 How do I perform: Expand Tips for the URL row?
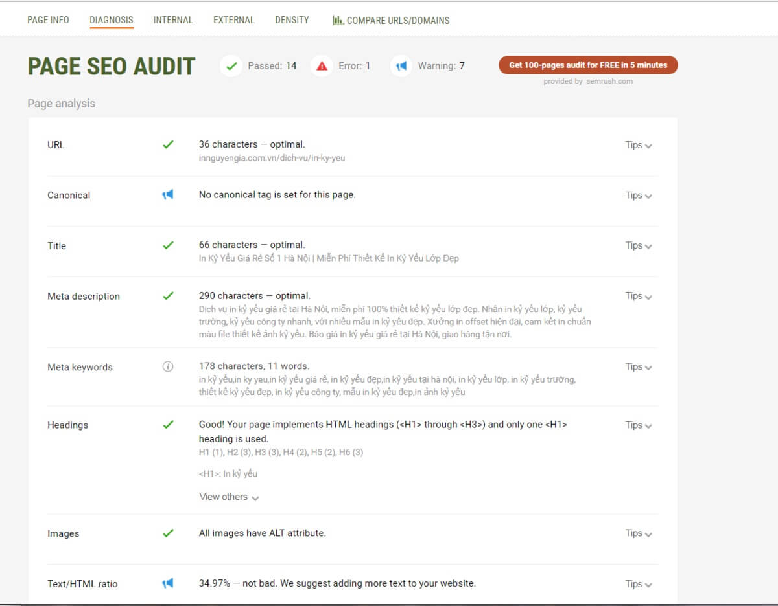click(x=638, y=145)
